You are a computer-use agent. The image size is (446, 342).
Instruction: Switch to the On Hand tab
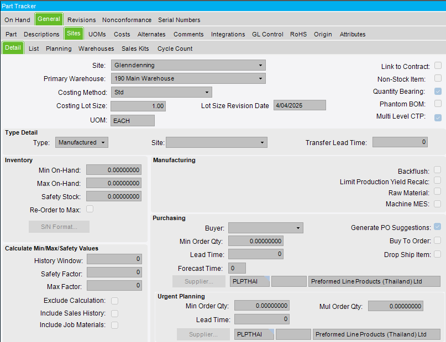pos(17,20)
